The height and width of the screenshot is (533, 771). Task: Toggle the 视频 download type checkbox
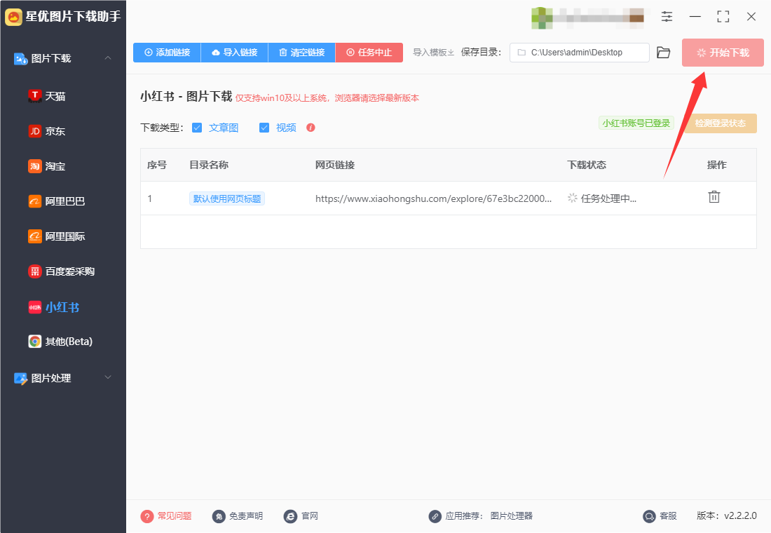coord(264,128)
